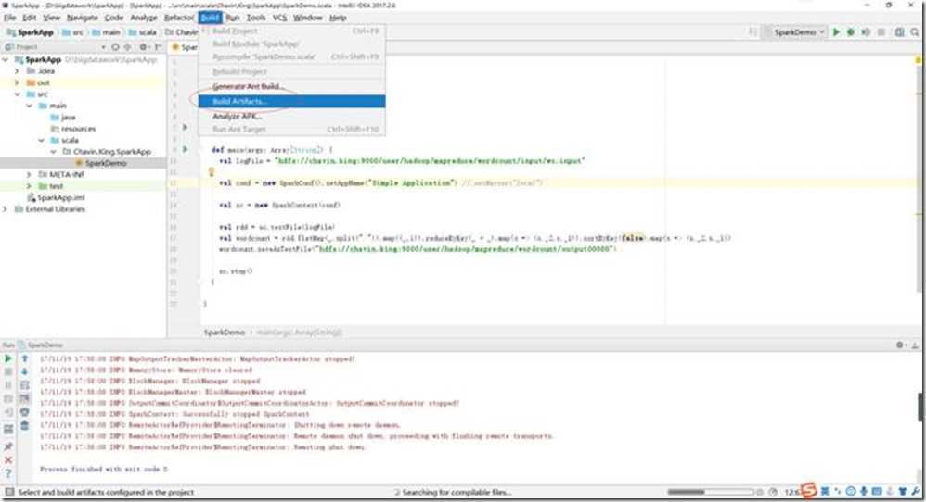Open the VCS menu

click(279, 18)
